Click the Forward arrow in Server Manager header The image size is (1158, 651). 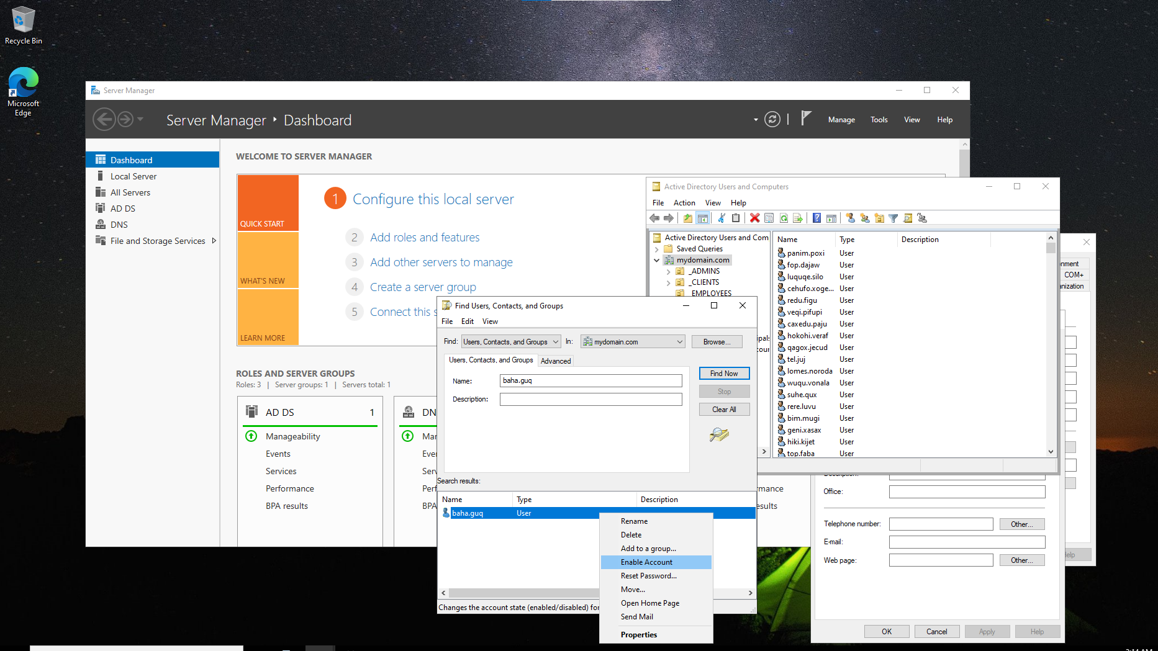coord(125,119)
